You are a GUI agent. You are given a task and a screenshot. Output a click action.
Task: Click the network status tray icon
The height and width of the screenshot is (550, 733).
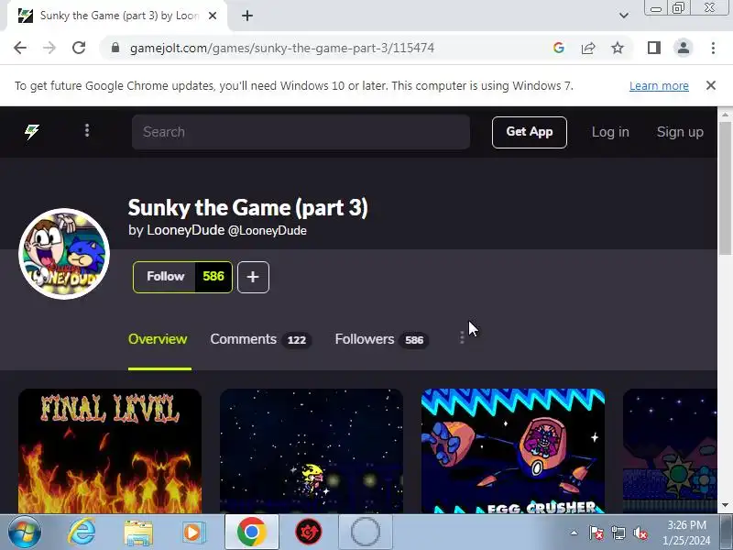click(x=618, y=533)
